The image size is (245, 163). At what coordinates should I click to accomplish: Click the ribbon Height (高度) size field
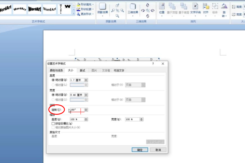(x=244, y=7)
